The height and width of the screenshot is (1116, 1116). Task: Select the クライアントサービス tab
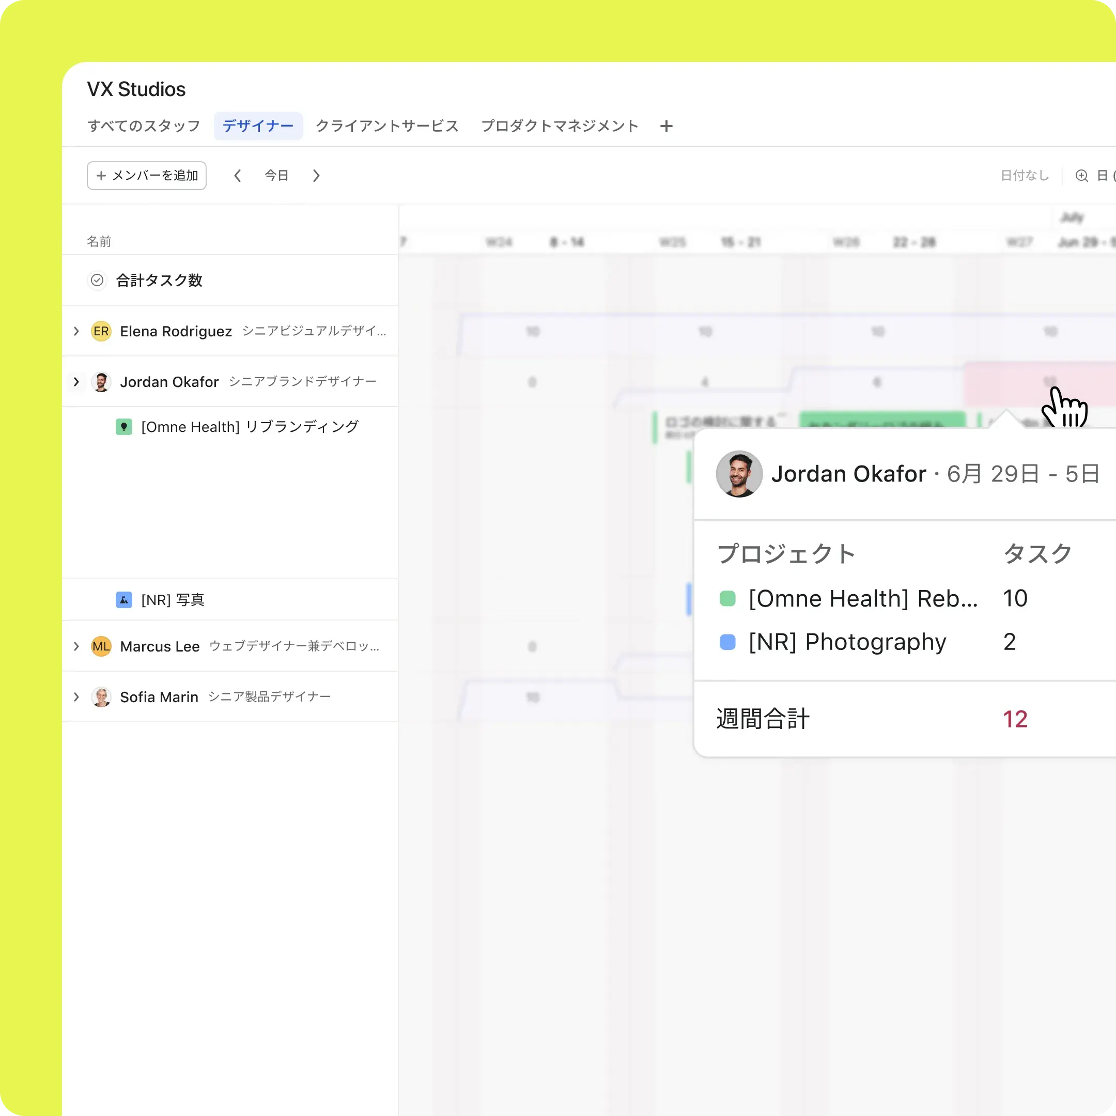tap(387, 126)
